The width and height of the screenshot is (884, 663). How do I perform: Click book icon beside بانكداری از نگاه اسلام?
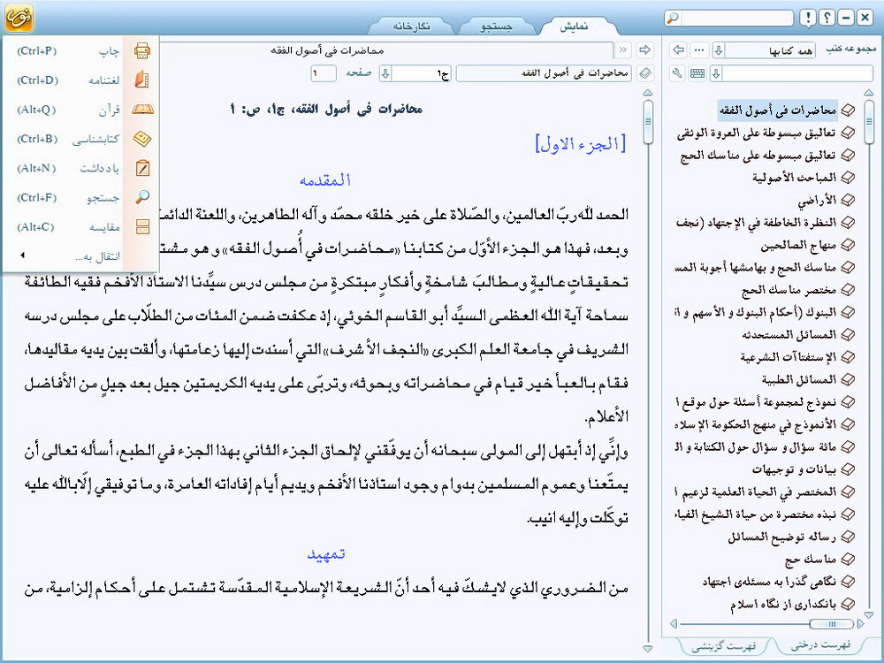tap(848, 605)
